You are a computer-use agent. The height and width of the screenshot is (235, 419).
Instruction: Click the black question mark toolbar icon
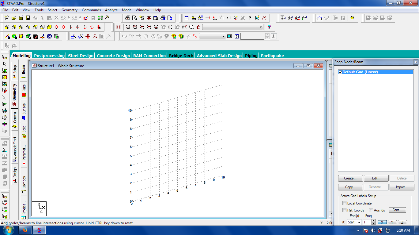(x=250, y=18)
